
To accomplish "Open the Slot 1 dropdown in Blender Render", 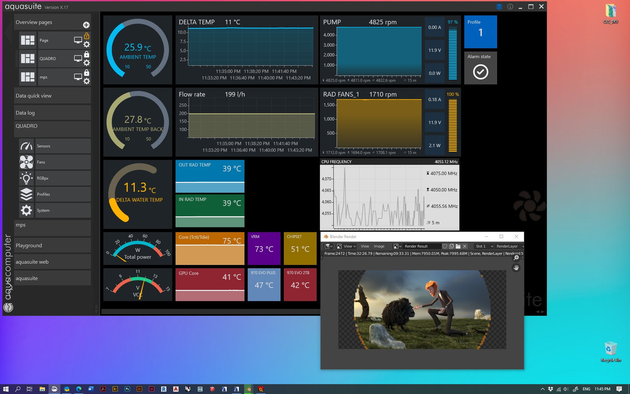I will point(484,246).
